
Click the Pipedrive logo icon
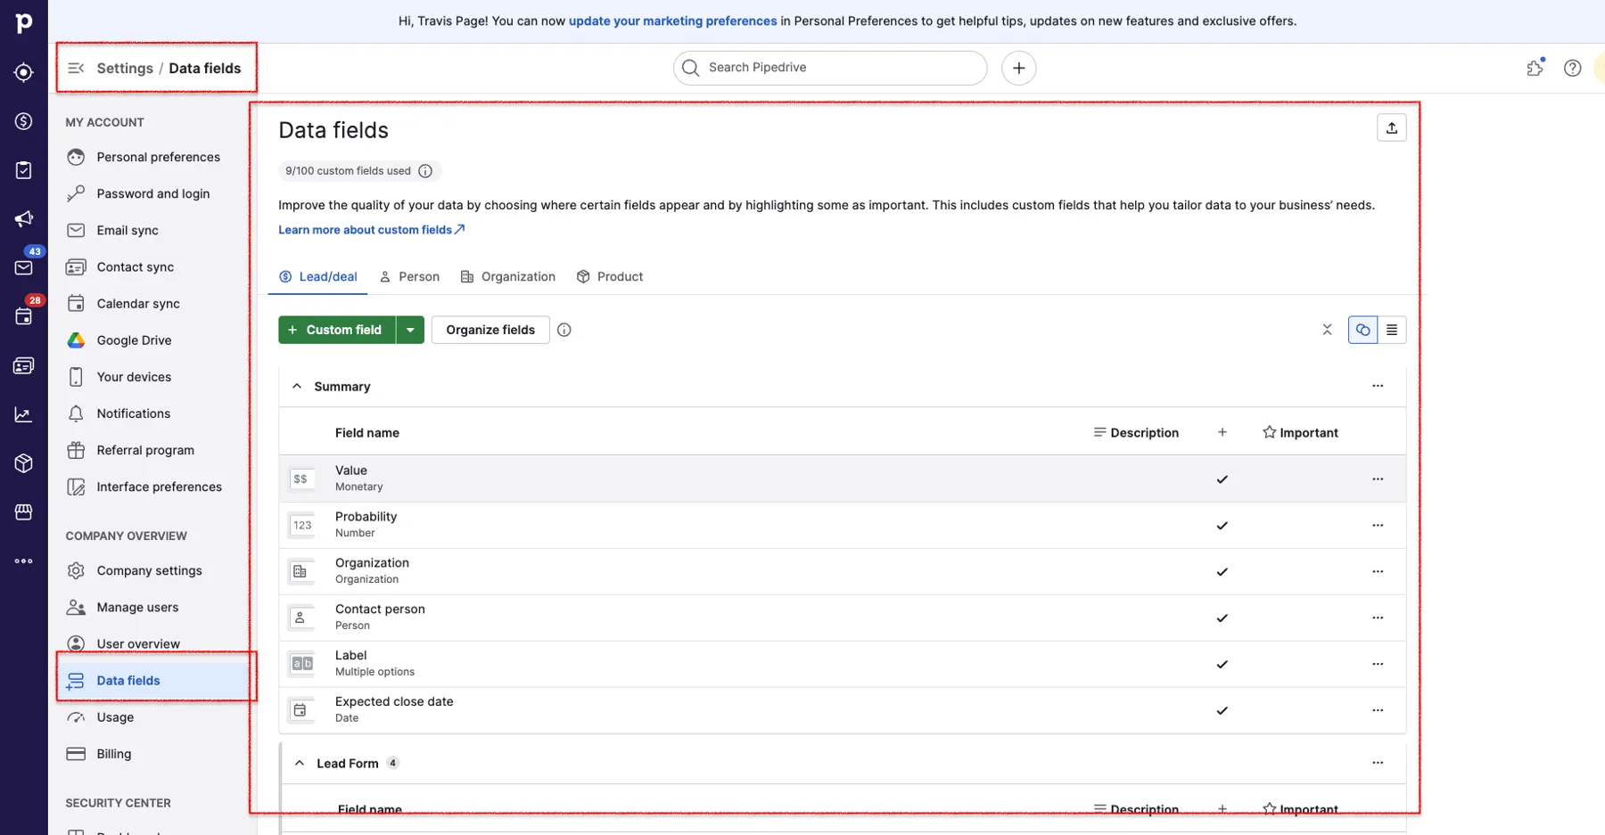point(24,22)
